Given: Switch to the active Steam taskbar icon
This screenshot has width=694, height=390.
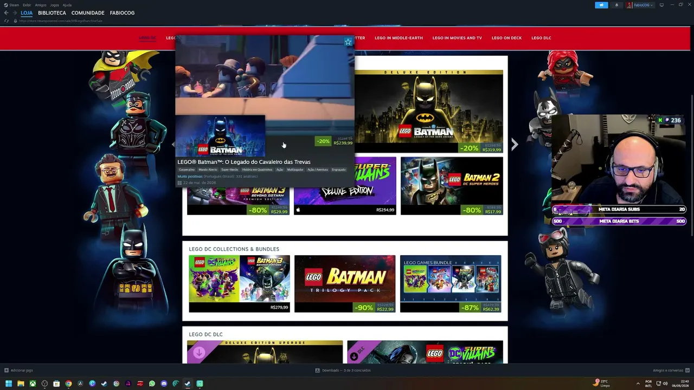Looking at the screenshot, I should (x=188, y=383).
